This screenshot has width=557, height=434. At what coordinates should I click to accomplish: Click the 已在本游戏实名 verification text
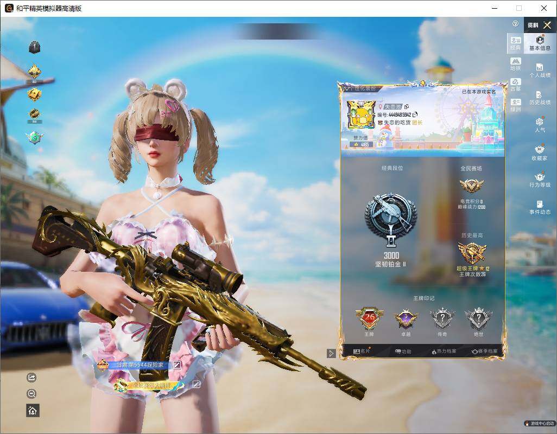coord(478,92)
